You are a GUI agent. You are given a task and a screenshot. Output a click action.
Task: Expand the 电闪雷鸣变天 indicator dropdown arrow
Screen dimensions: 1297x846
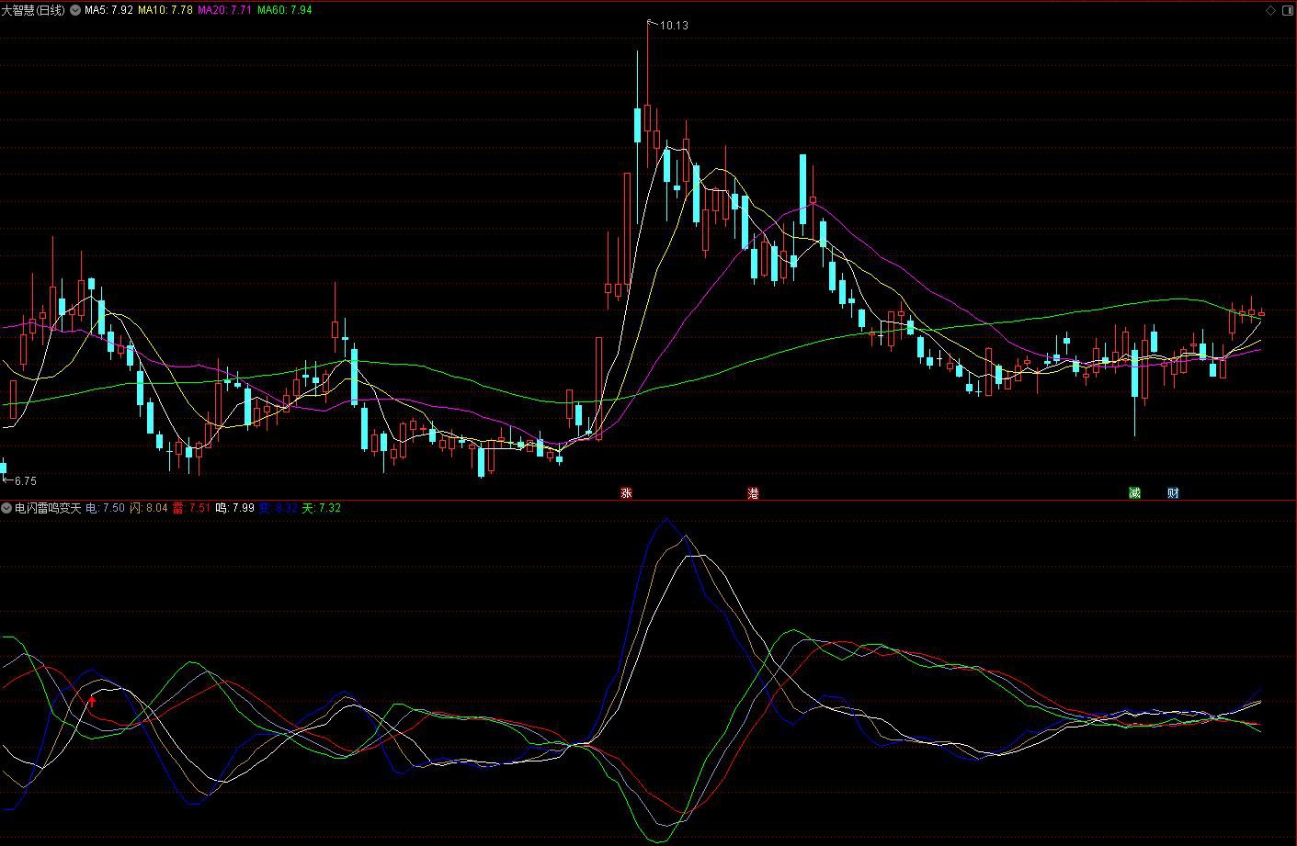(6, 508)
